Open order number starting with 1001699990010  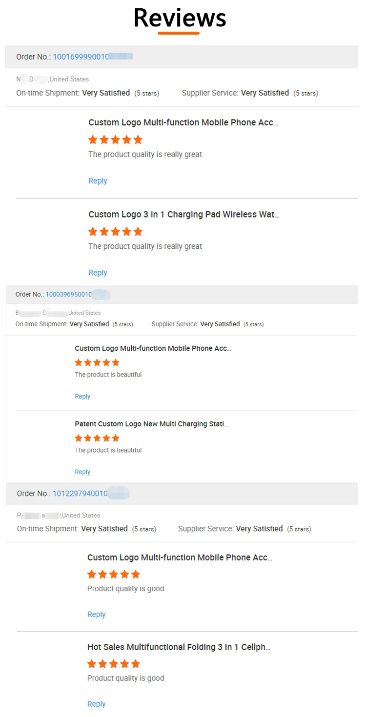click(x=81, y=57)
